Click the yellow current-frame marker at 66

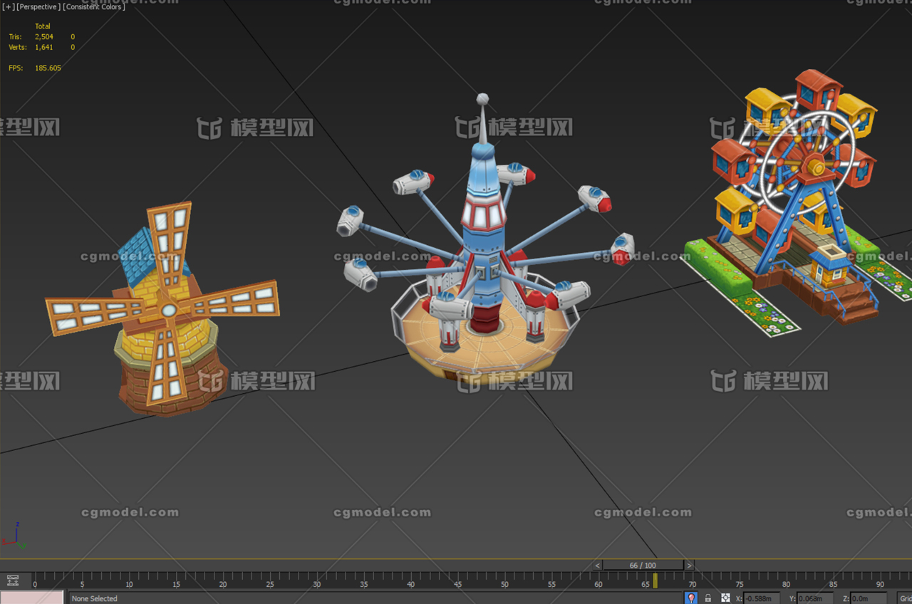tap(655, 580)
